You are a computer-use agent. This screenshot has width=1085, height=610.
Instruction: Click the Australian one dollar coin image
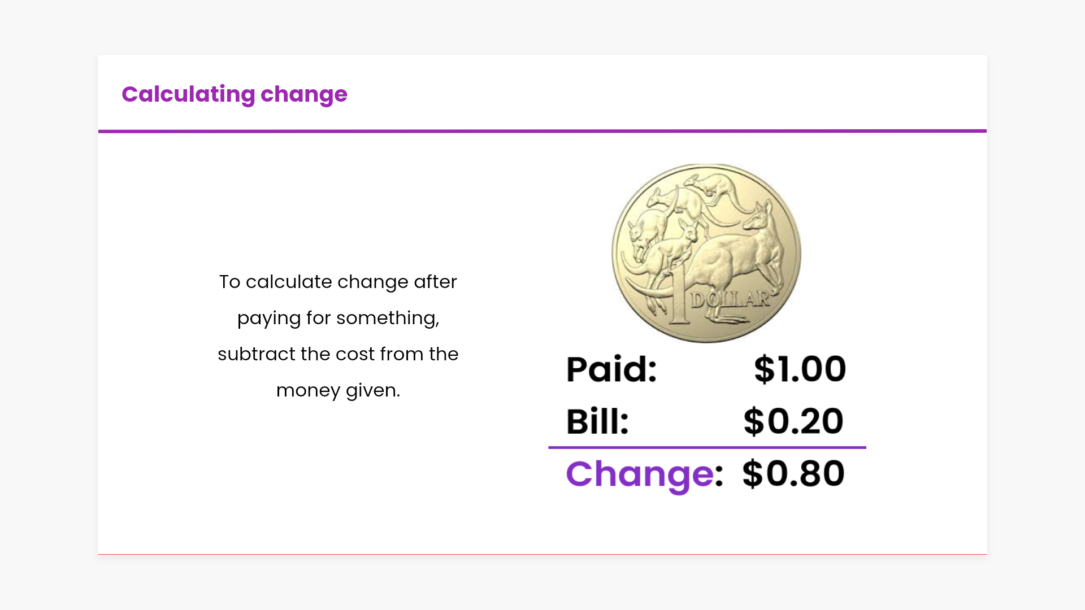pyautogui.click(x=706, y=253)
